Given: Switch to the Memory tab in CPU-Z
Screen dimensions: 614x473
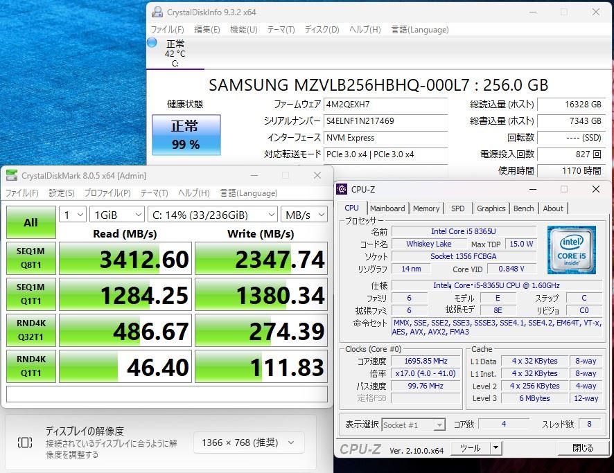Looking at the screenshot, I should (426, 208).
